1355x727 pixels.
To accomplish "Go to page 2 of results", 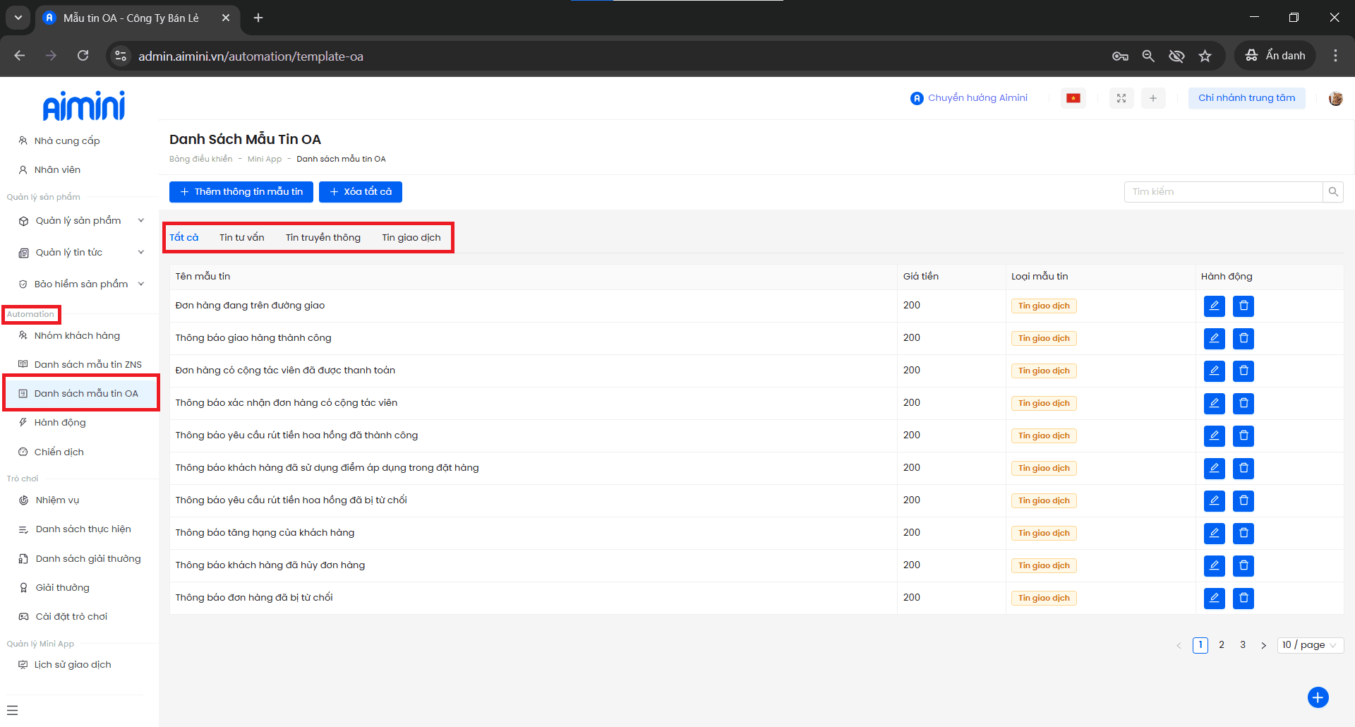I will click(x=1222, y=645).
